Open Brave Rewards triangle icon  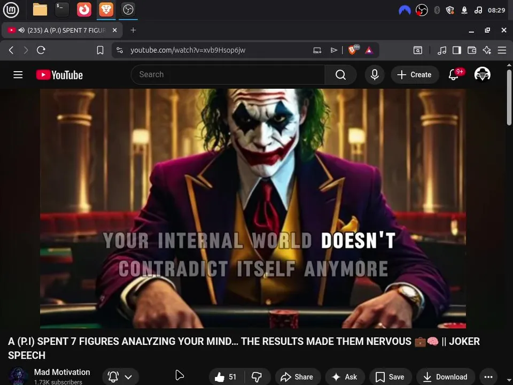369,50
